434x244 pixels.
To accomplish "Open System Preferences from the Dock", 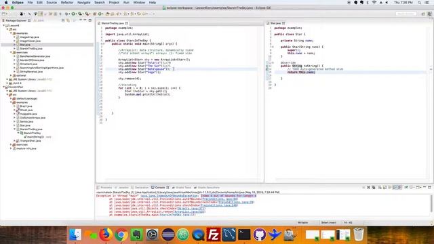I will (152, 235).
